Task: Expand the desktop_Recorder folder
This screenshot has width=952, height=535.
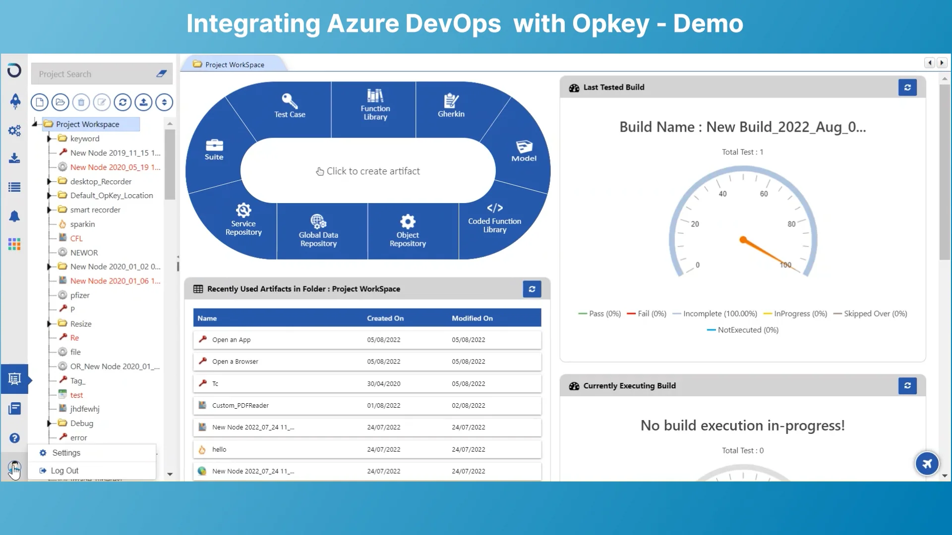Action: click(x=49, y=181)
